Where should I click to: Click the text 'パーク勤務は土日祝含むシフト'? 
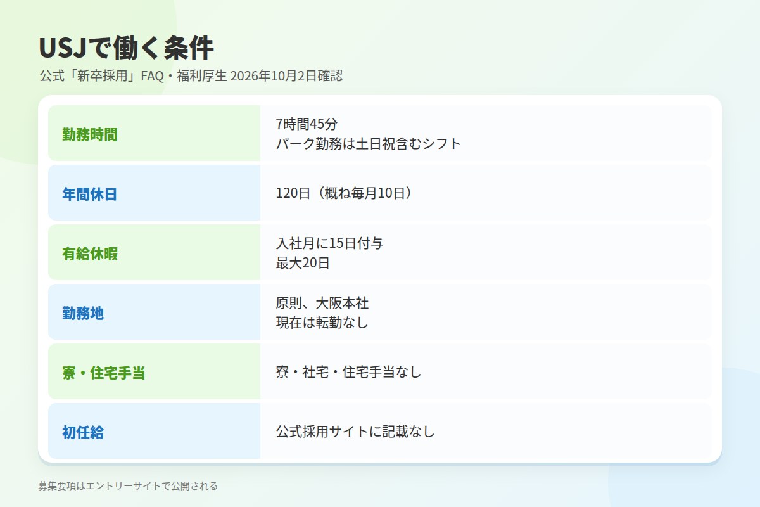(x=369, y=144)
